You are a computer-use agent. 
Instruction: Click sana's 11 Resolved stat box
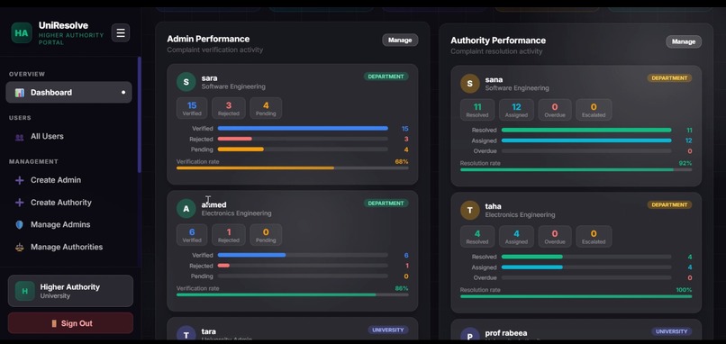coord(477,110)
